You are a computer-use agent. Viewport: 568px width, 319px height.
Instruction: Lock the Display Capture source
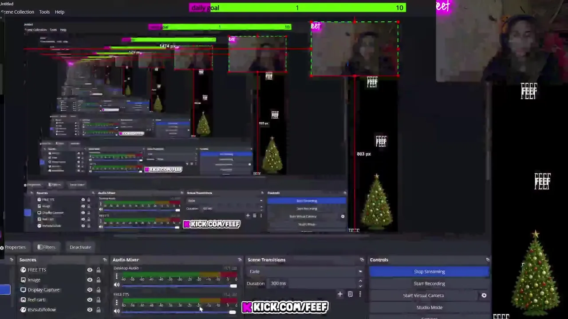(98, 290)
